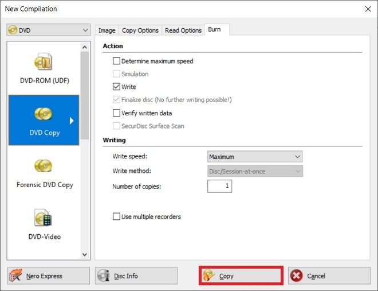The image size is (378, 291).
Task: Choose the DVD Copy compilation icon
Action: tap(43, 114)
